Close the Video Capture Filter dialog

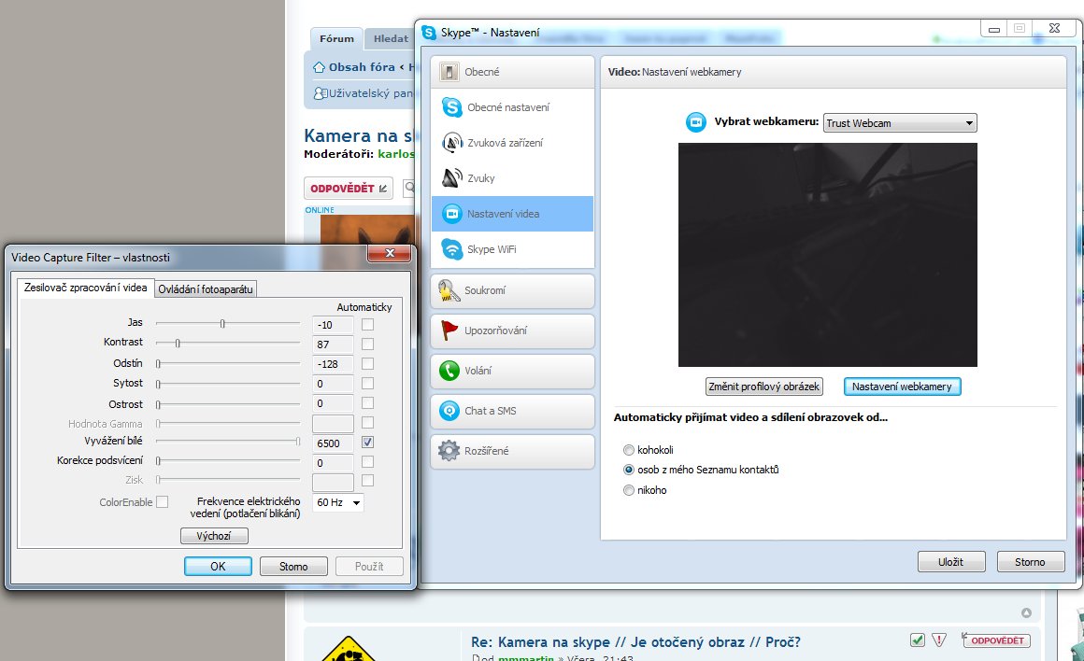pyautogui.click(x=390, y=254)
